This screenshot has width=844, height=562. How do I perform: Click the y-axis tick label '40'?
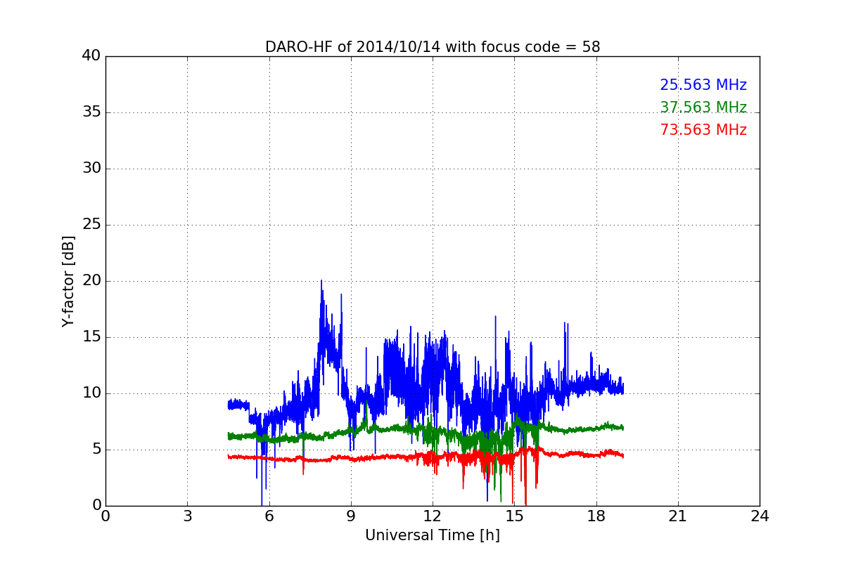91,56
